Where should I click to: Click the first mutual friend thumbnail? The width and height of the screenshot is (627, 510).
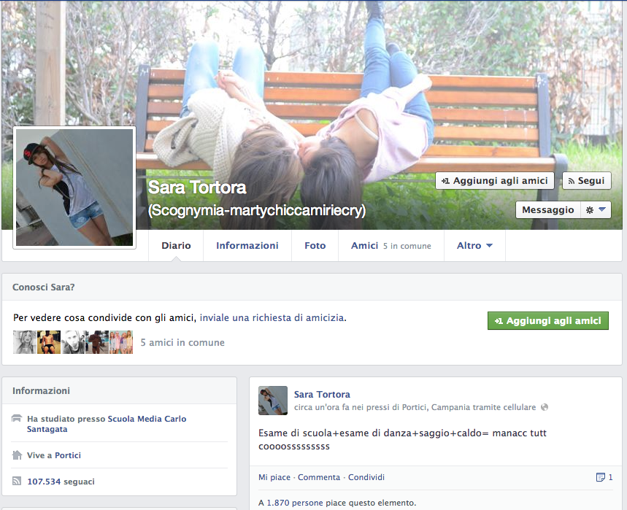pos(25,342)
